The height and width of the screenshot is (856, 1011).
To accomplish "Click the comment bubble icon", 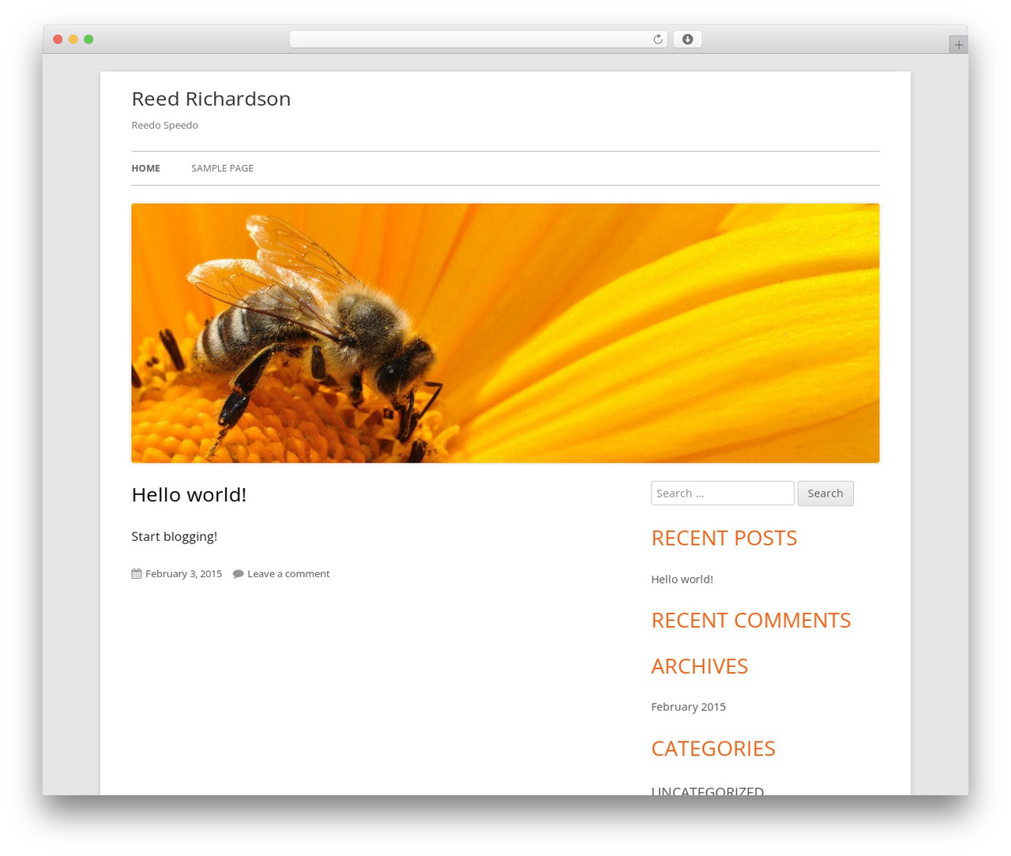I will [x=238, y=574].
